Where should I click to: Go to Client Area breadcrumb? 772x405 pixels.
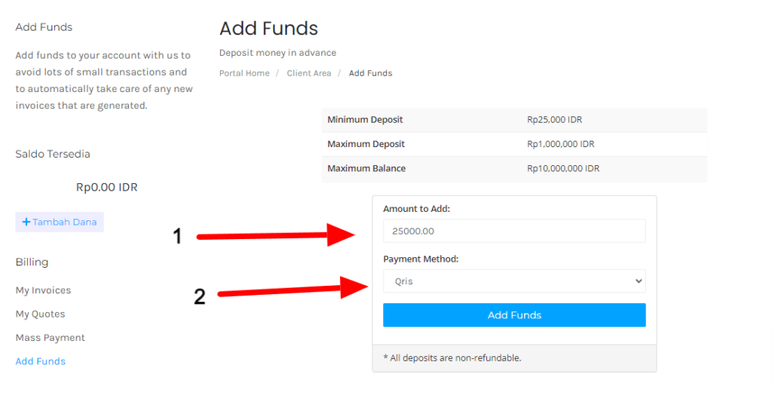click(x=309, y=73)
